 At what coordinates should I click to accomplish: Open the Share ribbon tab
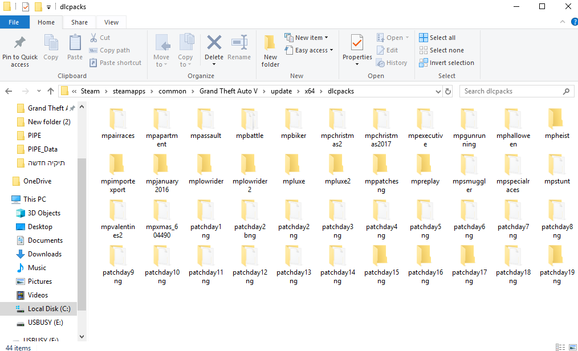click(79, 22)
